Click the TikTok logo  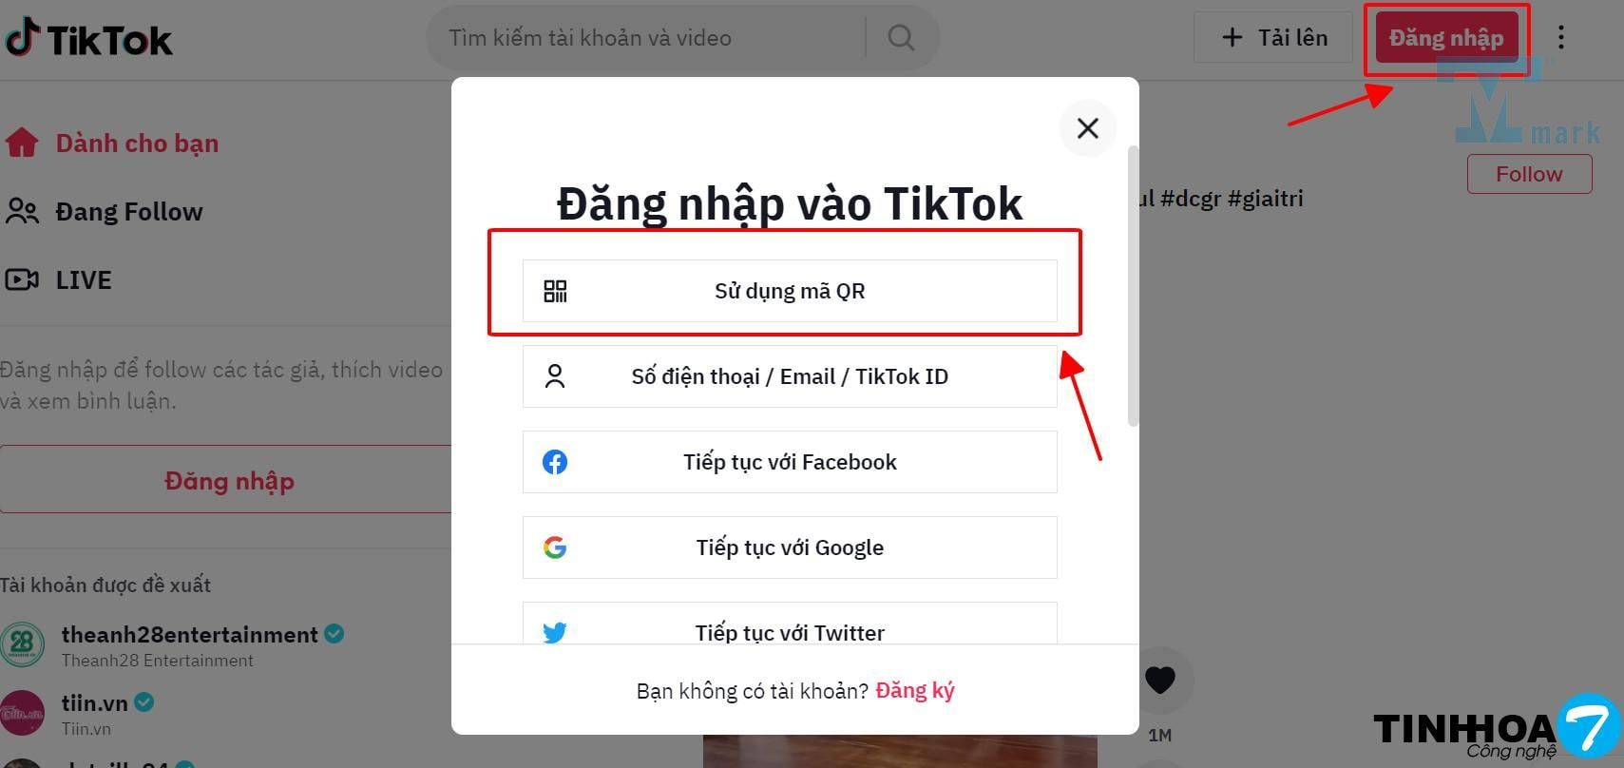88,38
